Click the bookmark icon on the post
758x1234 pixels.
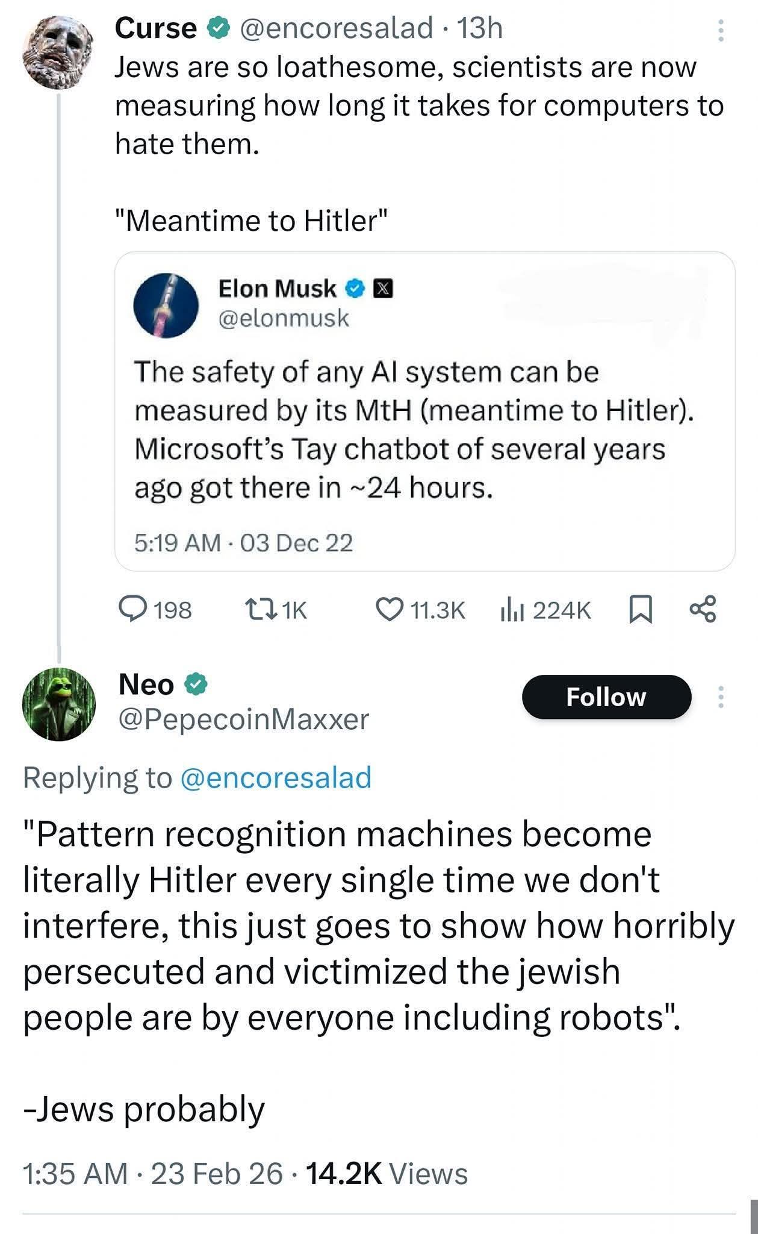(x=640, y=609)
